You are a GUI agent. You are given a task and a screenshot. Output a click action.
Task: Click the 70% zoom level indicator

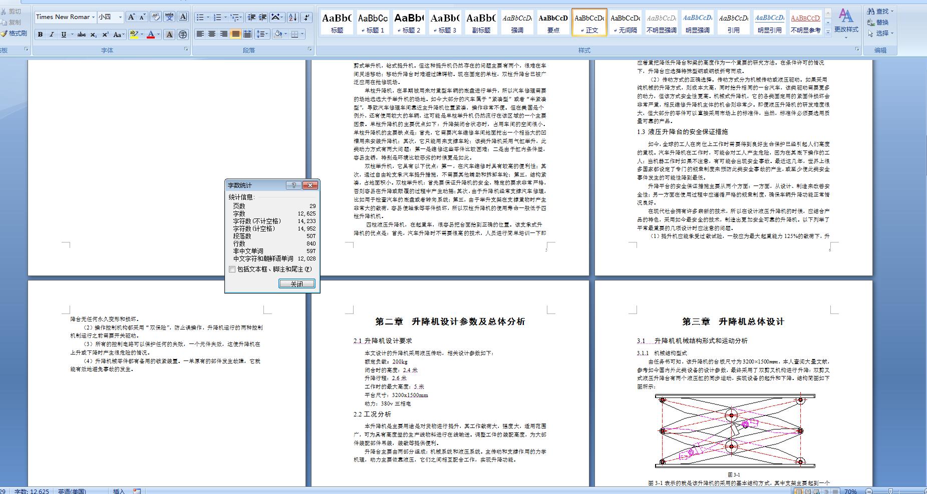tap(850, 491)
